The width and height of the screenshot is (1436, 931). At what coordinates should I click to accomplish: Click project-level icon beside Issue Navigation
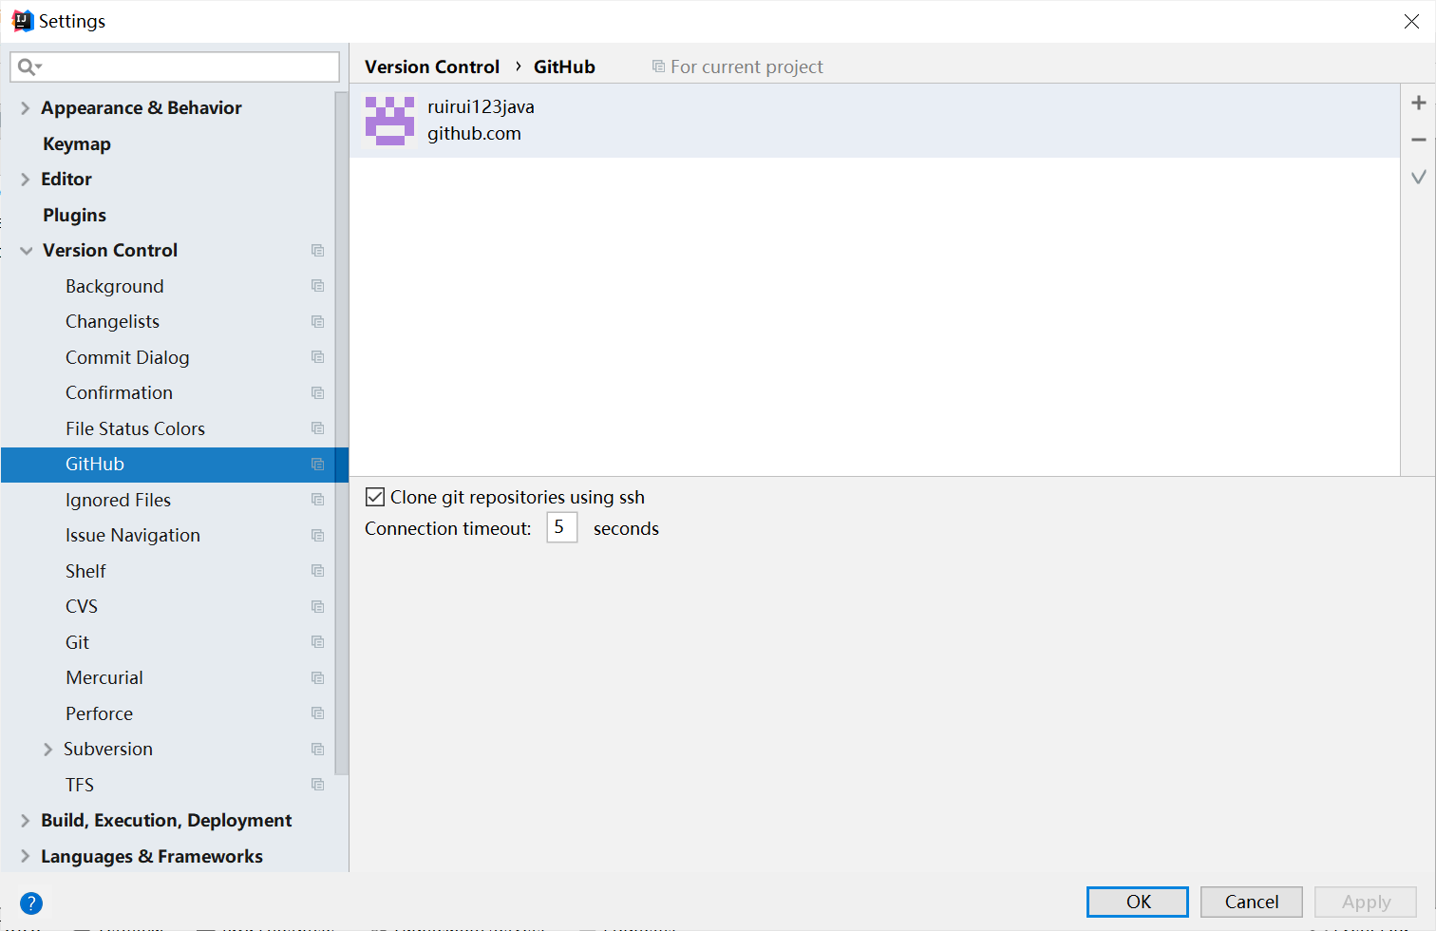318,536
